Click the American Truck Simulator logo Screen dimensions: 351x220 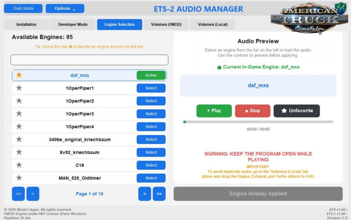coord(309,19)
